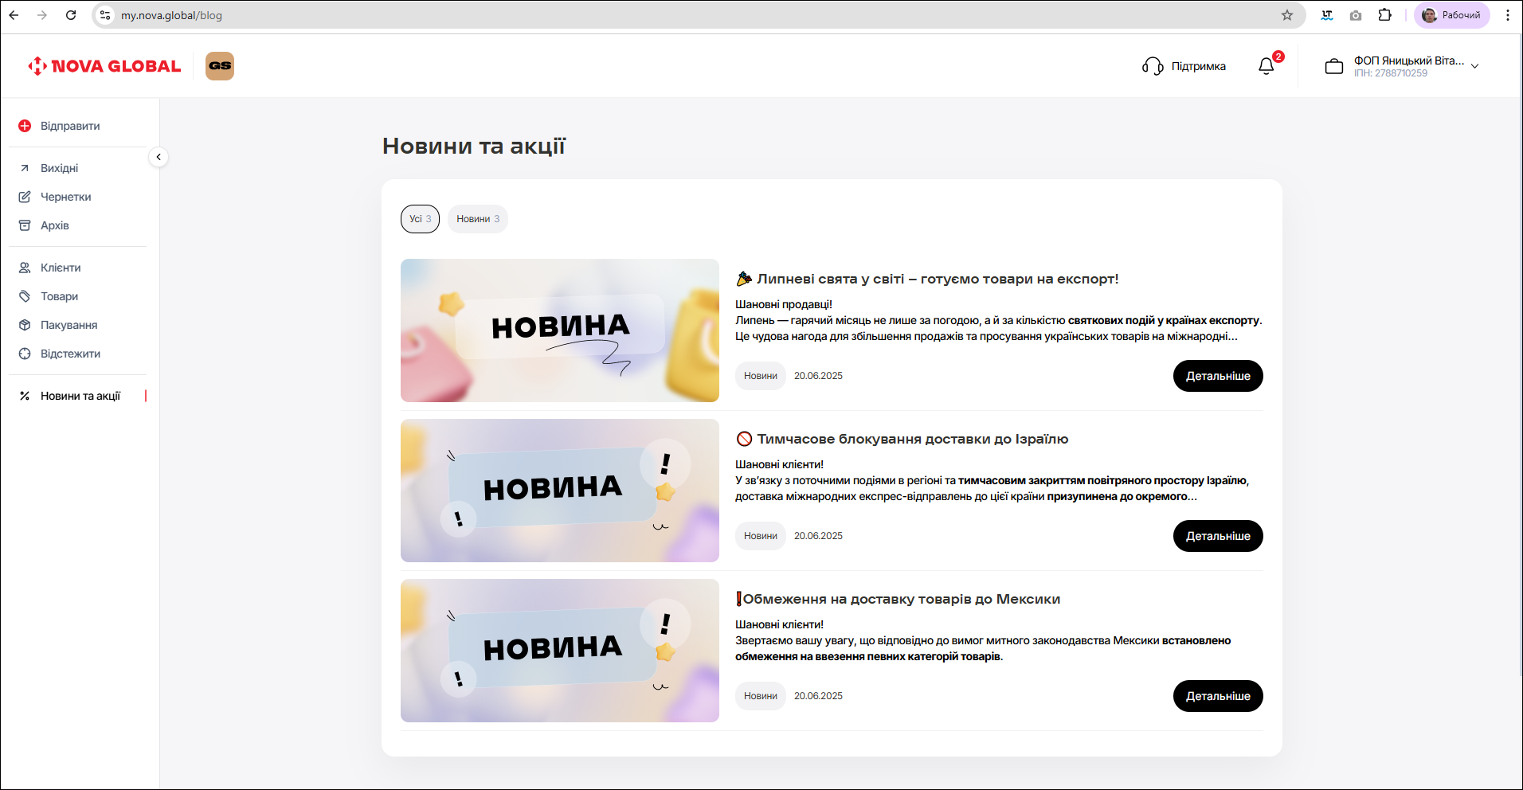Open headline Обмеження на доставку товарів до Мексики
1523x790 pixels.
click(898, 599)
